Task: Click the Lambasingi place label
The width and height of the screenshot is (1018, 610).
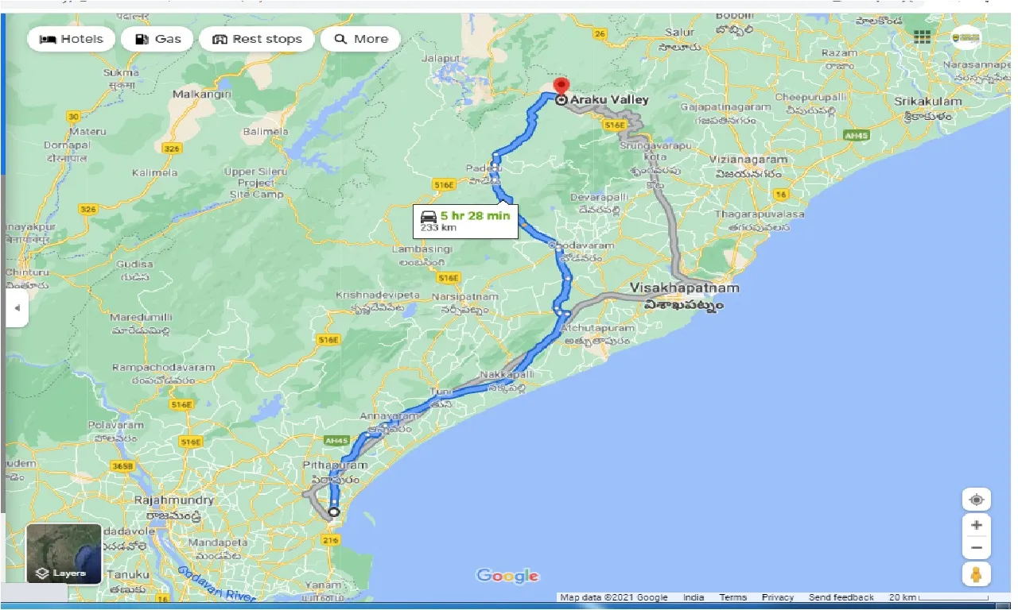Action: pos(422,249)
